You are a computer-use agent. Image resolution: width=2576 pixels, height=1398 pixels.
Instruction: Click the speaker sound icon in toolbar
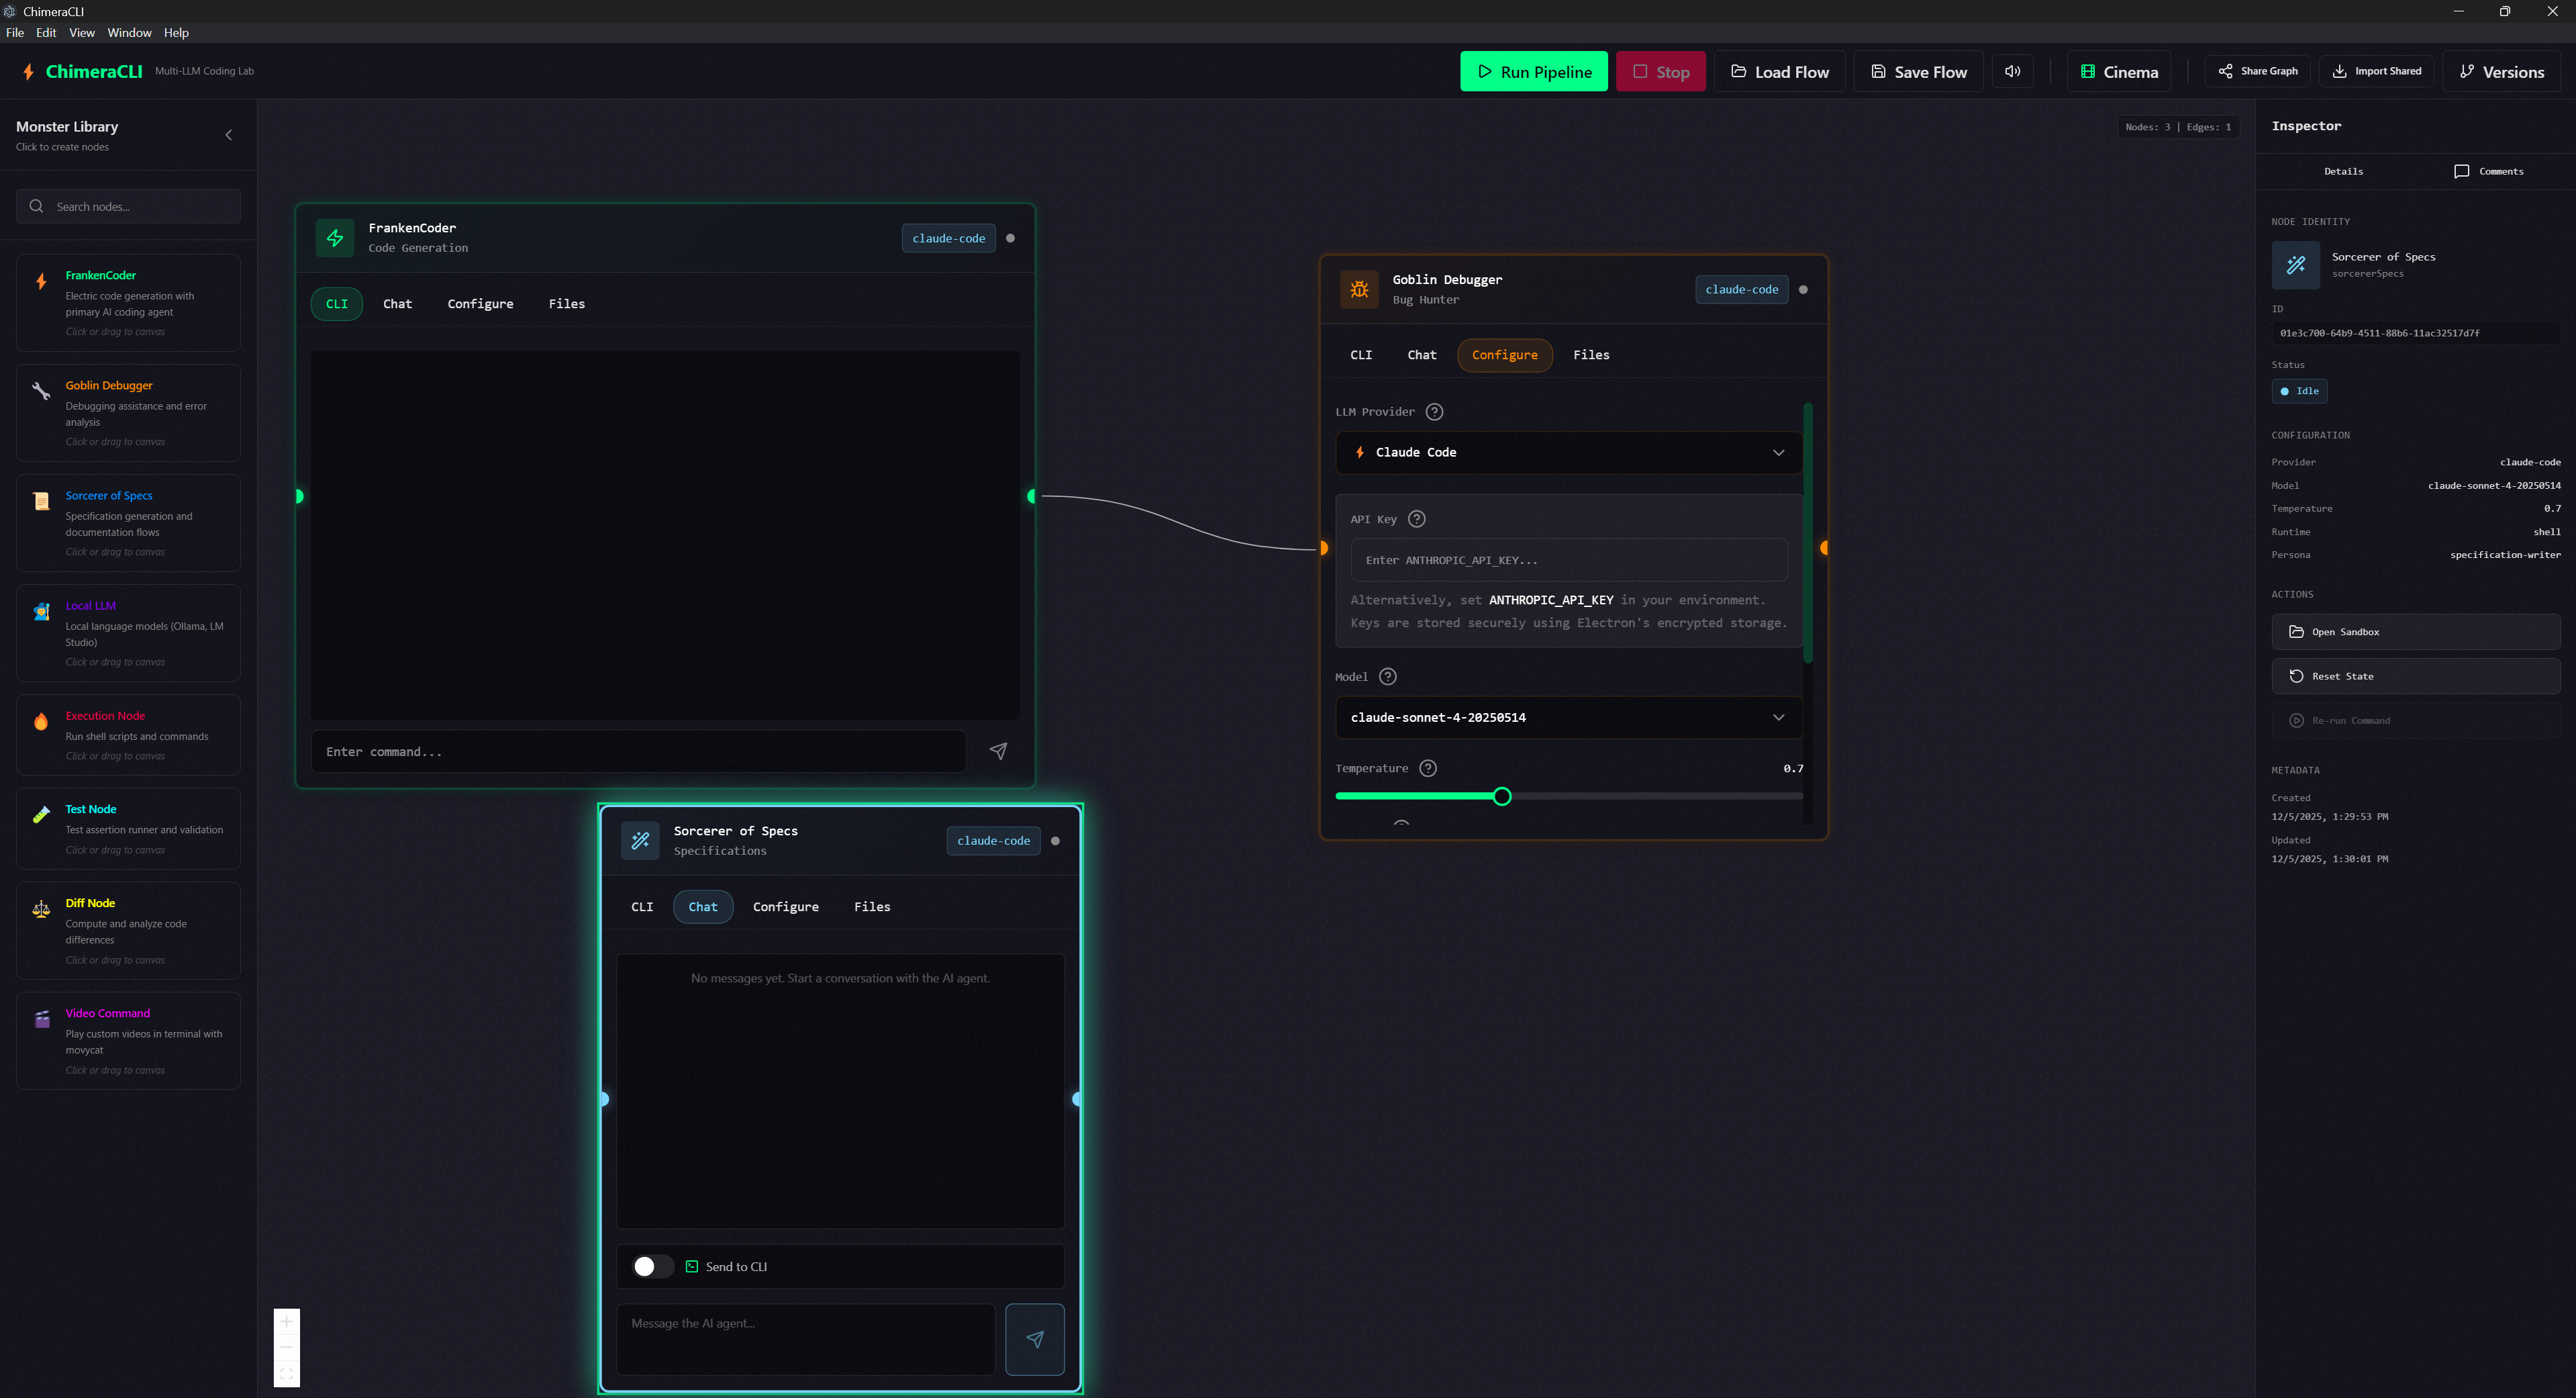(x=2012, y=71)
